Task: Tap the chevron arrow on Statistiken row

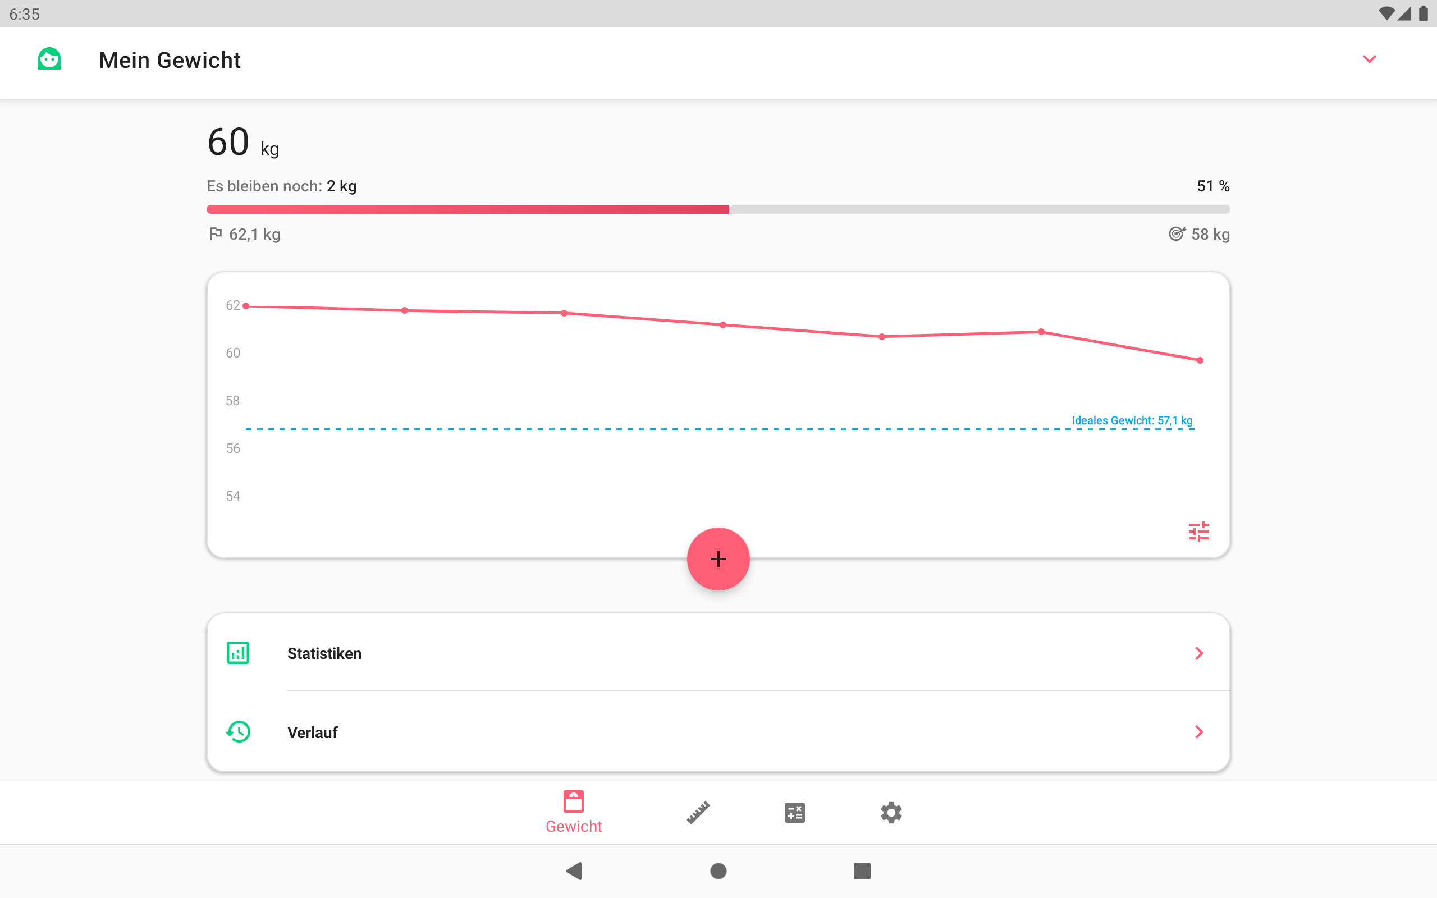Action: point(1199,653)
